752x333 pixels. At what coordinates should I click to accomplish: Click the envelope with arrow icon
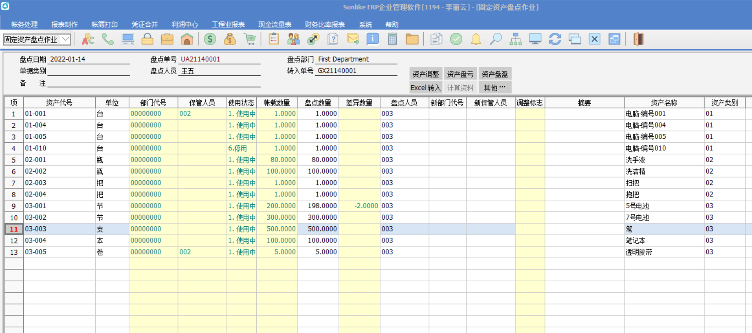pos(352,39)
